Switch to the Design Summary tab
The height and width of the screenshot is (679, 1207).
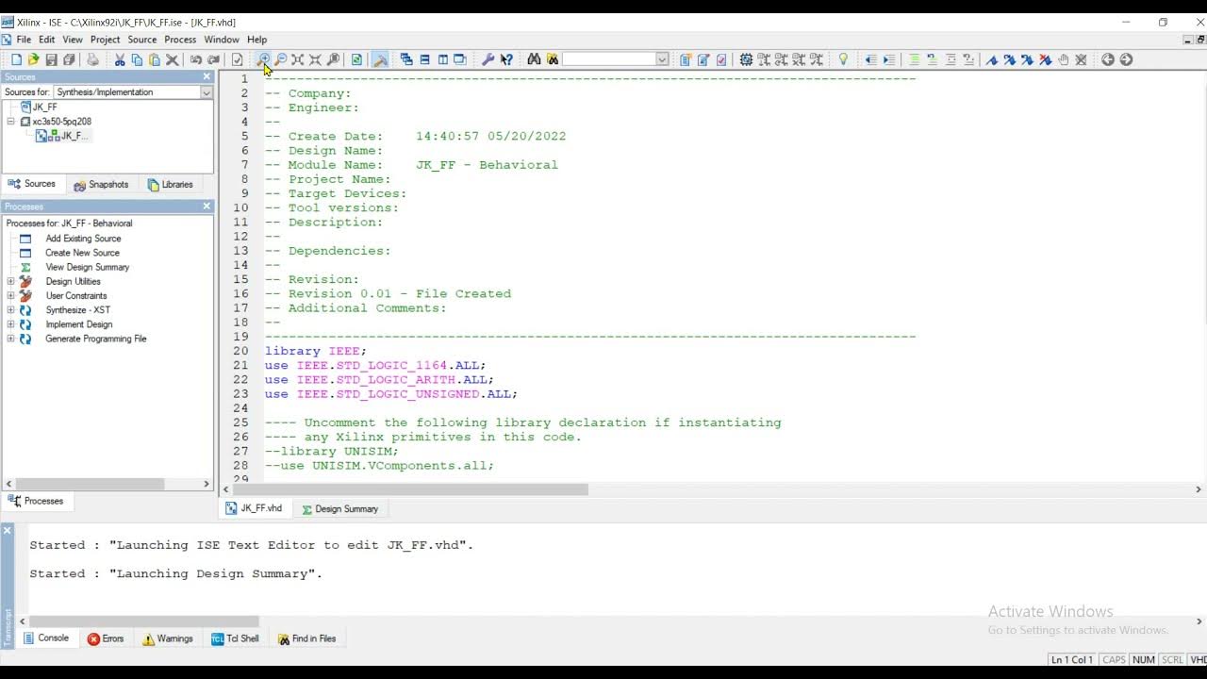coord(339,509)
